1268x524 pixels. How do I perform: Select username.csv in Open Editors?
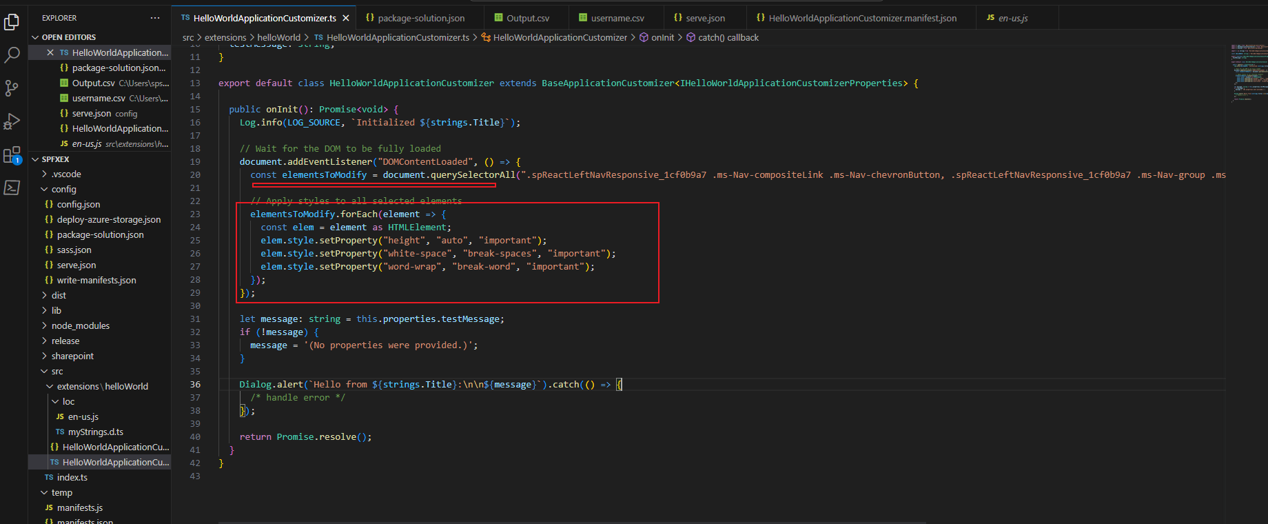tap(99, 99)
